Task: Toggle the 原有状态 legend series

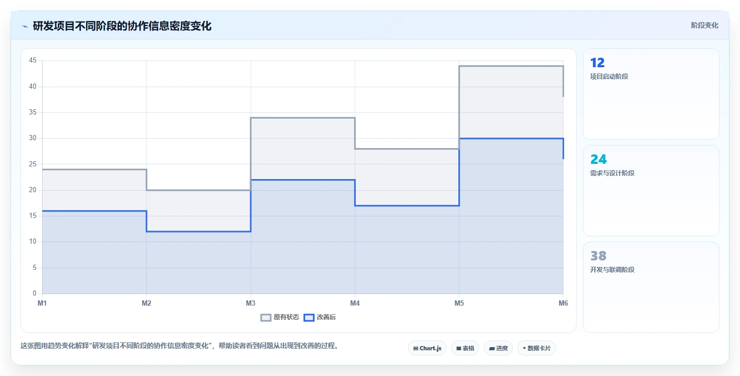Action: [280, 317]
